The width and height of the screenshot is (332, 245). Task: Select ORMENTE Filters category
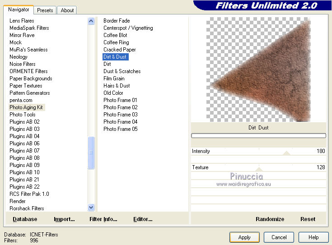28,71
